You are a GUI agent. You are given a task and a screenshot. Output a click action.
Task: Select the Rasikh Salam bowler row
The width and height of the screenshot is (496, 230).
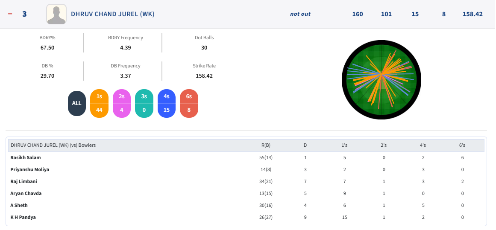[26, 157]
